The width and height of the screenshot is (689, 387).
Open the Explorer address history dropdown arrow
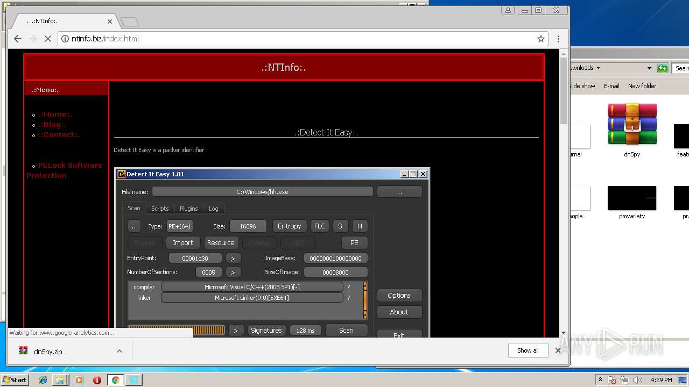pos(649,68)
